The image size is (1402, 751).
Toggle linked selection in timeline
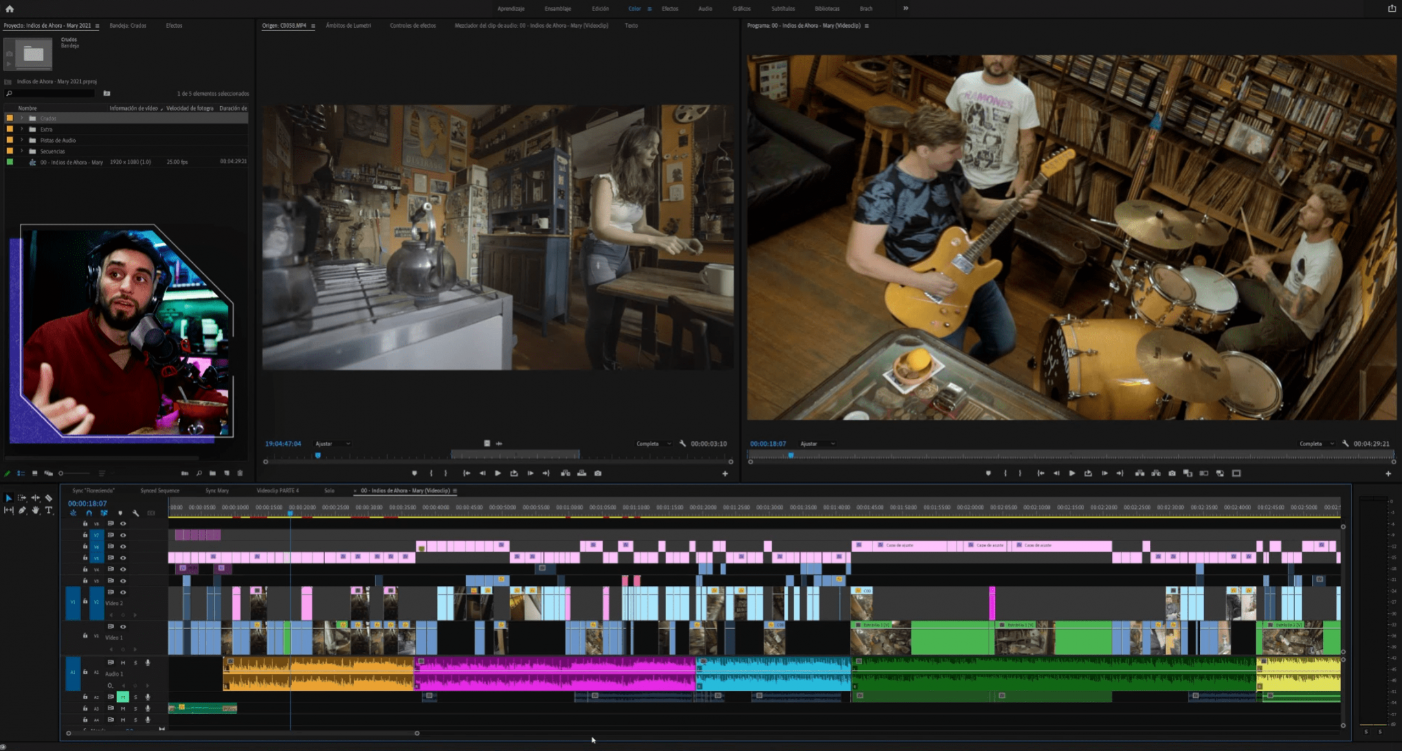104,513
